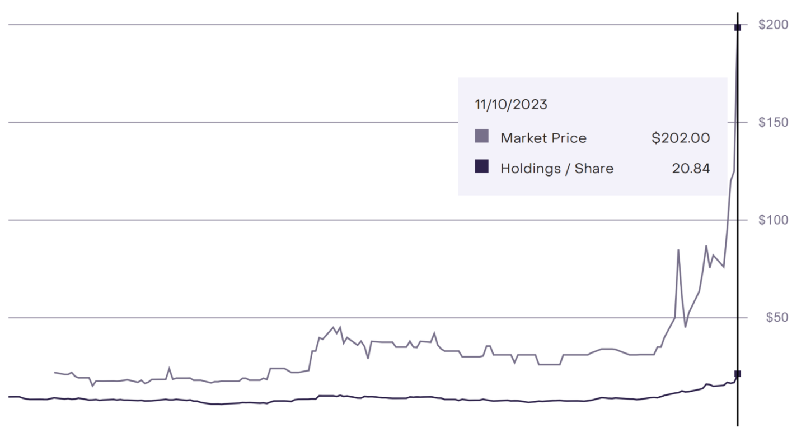Click the $100 axis label
806x427 pixels.
click(773, 220)
